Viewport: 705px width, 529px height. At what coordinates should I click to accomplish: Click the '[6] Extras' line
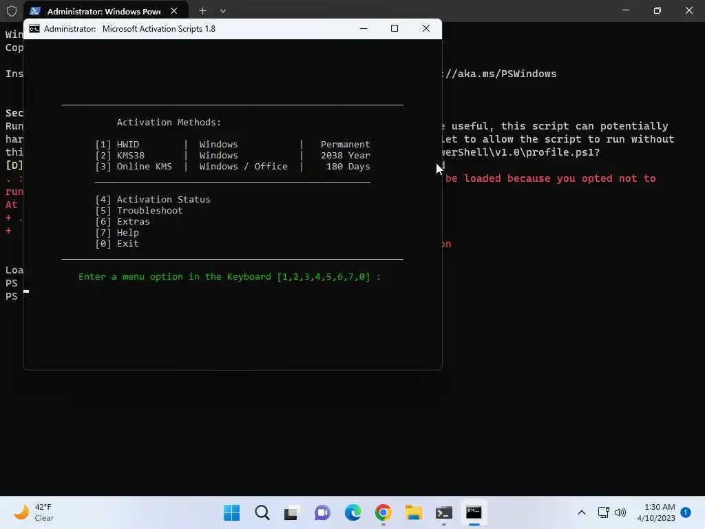click(123, 221)
